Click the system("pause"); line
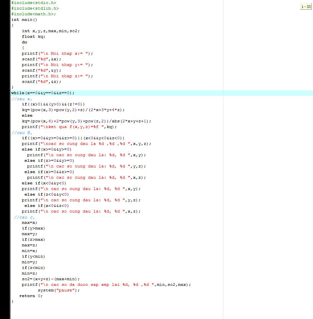 coord(59,290)
